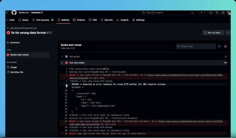Click the GitHub logo home icon
The width and height of the screenshot is (236, 138).
coord(14,12)
